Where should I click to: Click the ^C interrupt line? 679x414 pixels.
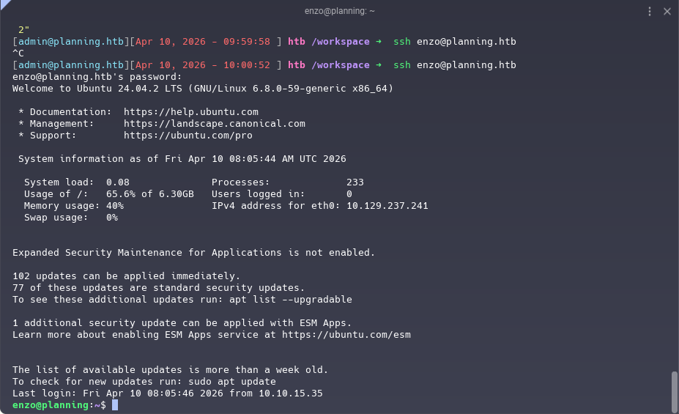[x=18, y=53]
